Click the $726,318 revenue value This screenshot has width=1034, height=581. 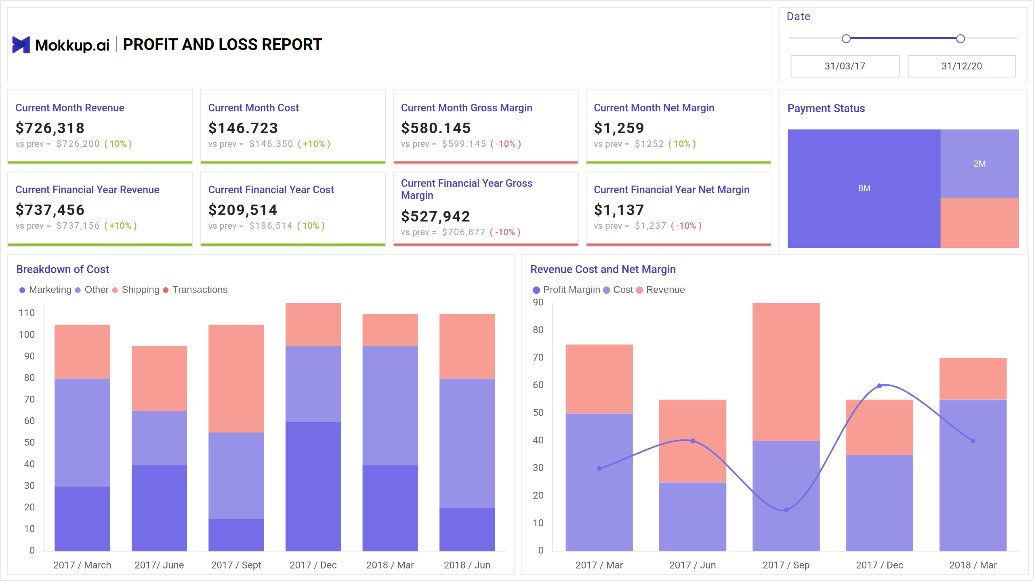click(x=50, y=128)
